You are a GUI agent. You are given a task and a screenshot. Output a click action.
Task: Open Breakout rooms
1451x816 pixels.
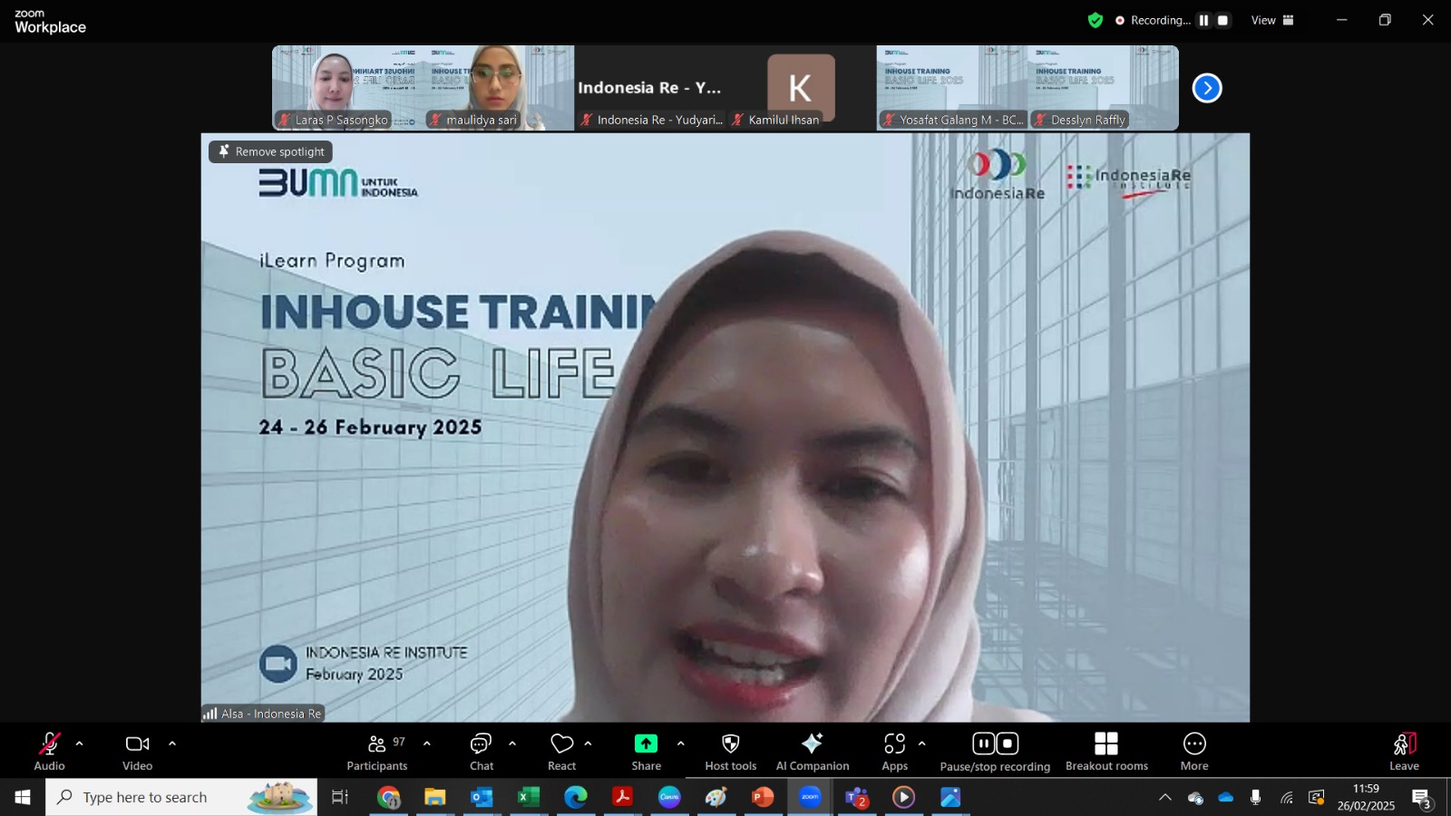click(1106, 753)
